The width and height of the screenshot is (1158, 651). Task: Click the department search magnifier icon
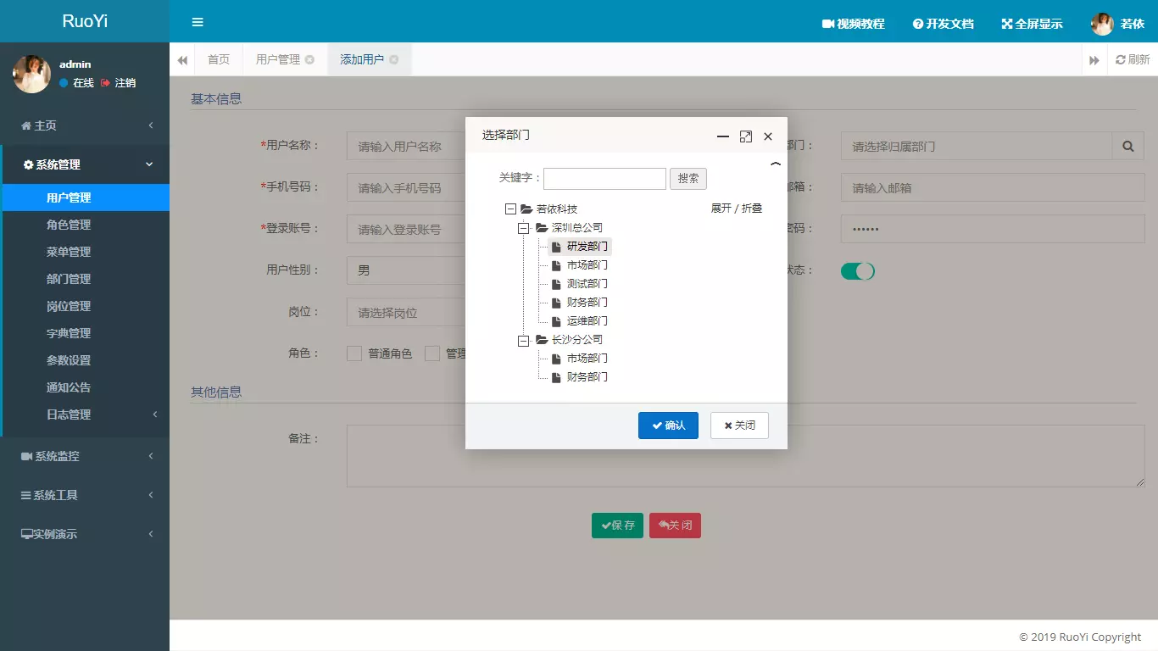pos(1127,146)
